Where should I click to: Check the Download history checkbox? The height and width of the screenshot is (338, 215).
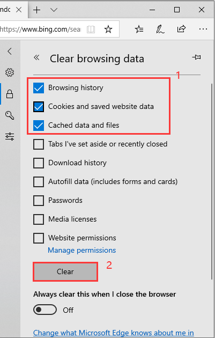[39, 163]
